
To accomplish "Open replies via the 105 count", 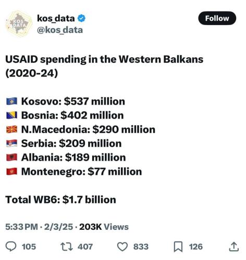I will (29, 246).
